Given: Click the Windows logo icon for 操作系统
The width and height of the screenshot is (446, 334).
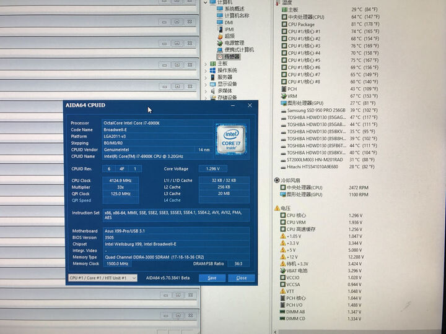Looking at the screenshot, I should pyautogui.click(x=212, y=71).
